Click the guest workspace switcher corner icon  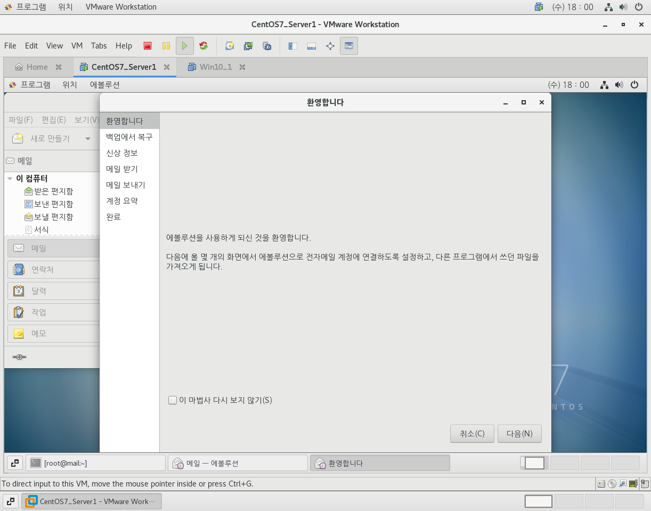point(15,463)
